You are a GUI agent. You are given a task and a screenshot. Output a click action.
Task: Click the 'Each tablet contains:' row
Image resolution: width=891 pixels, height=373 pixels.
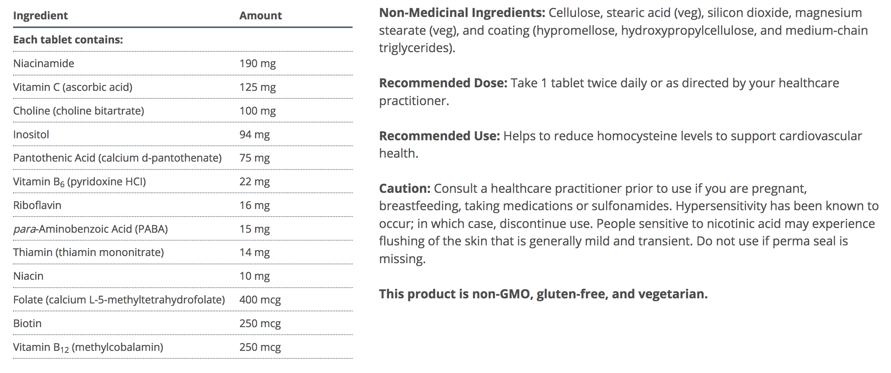[x=68, y=40]
